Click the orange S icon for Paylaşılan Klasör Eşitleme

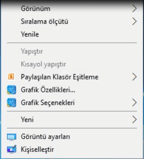click(x=11, y=77)
